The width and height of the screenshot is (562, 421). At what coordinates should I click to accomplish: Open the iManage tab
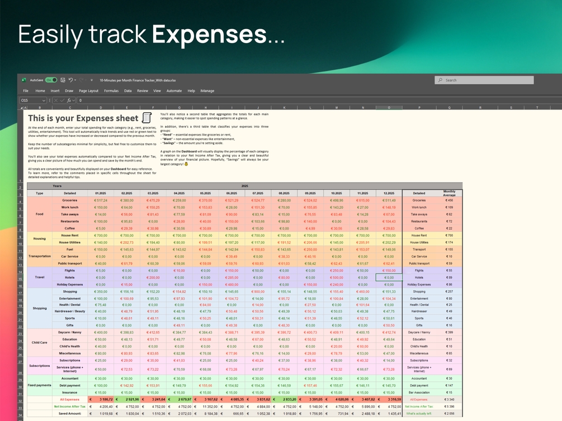click(207, 90)
